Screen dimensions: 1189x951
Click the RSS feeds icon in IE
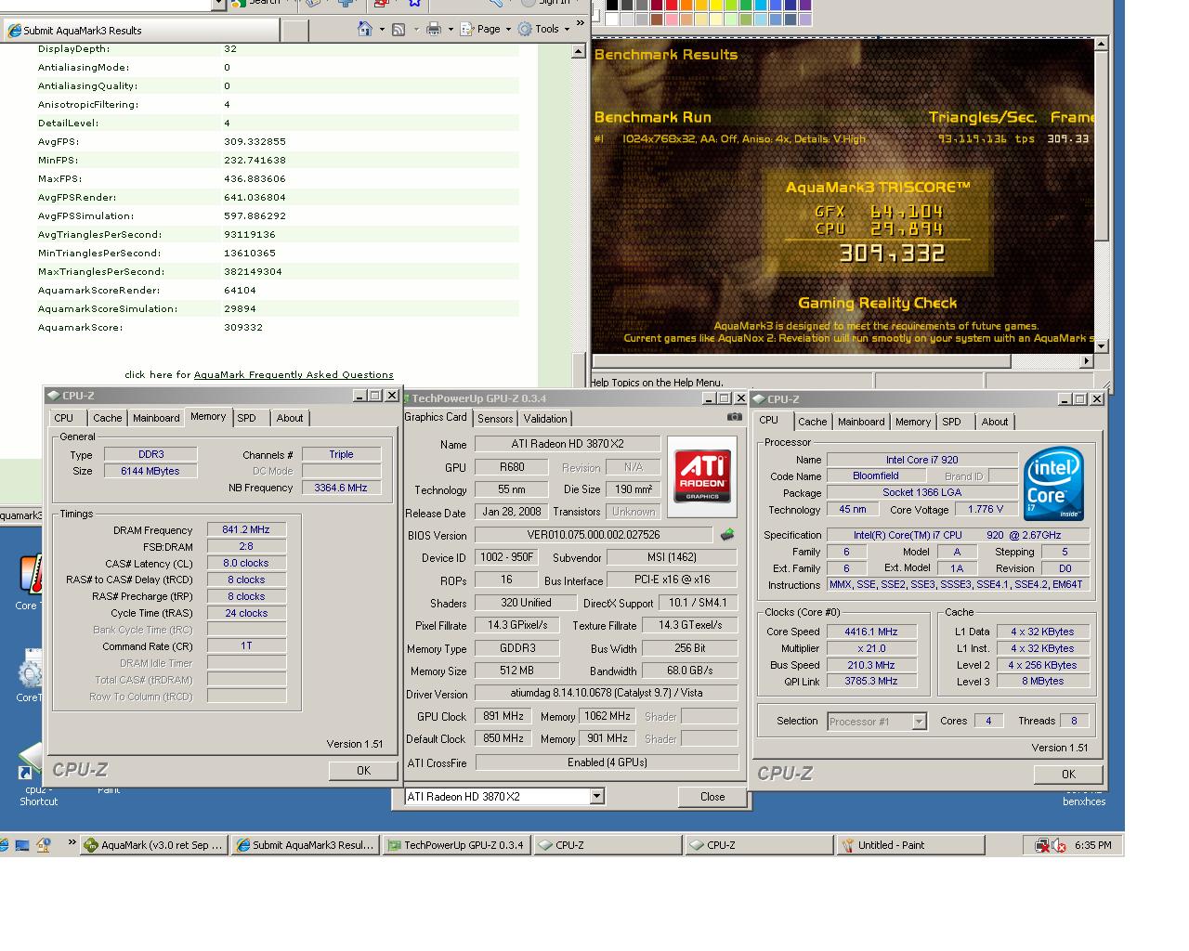pyautogui.click(x=399, y=29)
